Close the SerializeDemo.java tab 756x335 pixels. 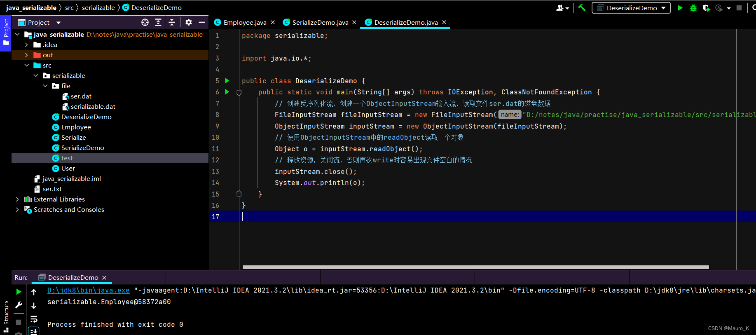[x=354, y=22]
